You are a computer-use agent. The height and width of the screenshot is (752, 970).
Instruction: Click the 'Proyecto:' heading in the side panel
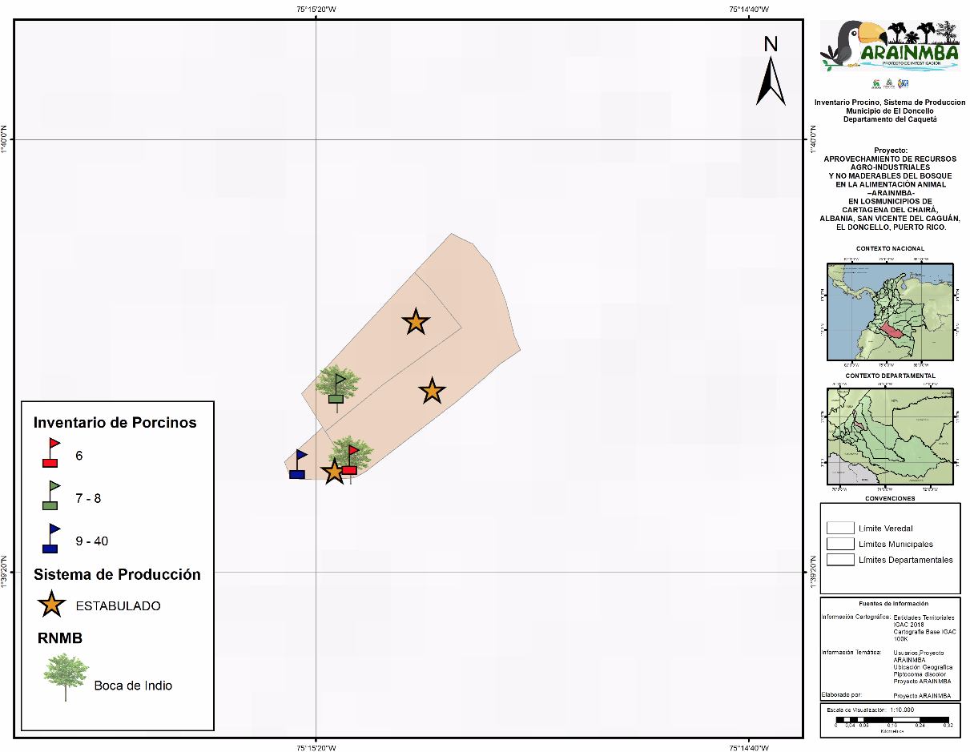[891, 150]
